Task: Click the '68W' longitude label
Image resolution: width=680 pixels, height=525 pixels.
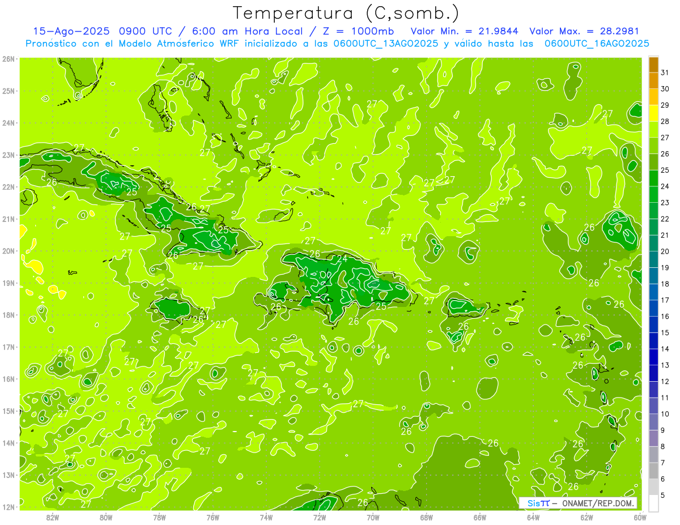Action: click(427, 517)
